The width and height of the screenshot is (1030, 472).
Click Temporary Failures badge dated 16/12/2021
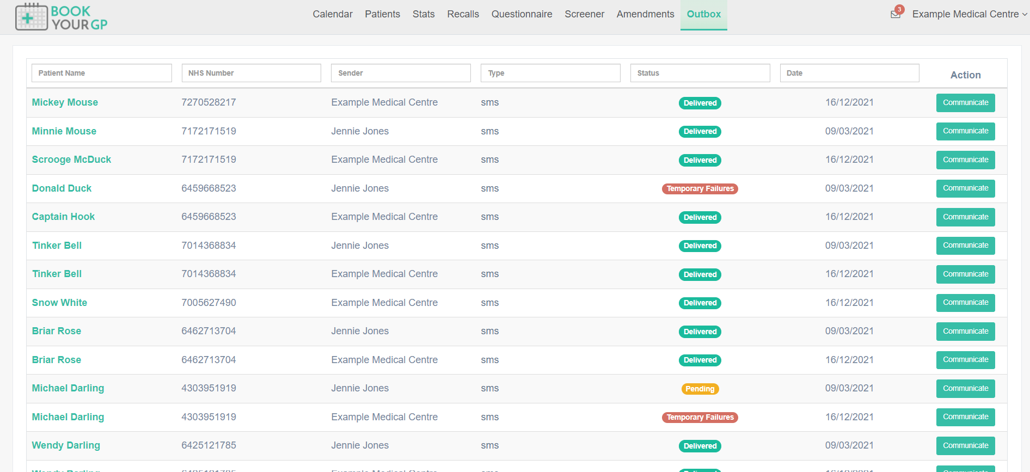(700, 418)
